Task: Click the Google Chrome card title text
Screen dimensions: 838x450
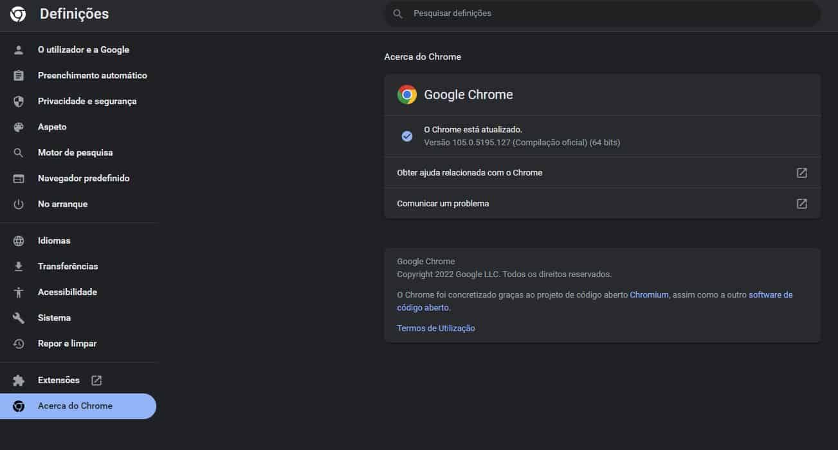Action: click(x=468, y=94)
